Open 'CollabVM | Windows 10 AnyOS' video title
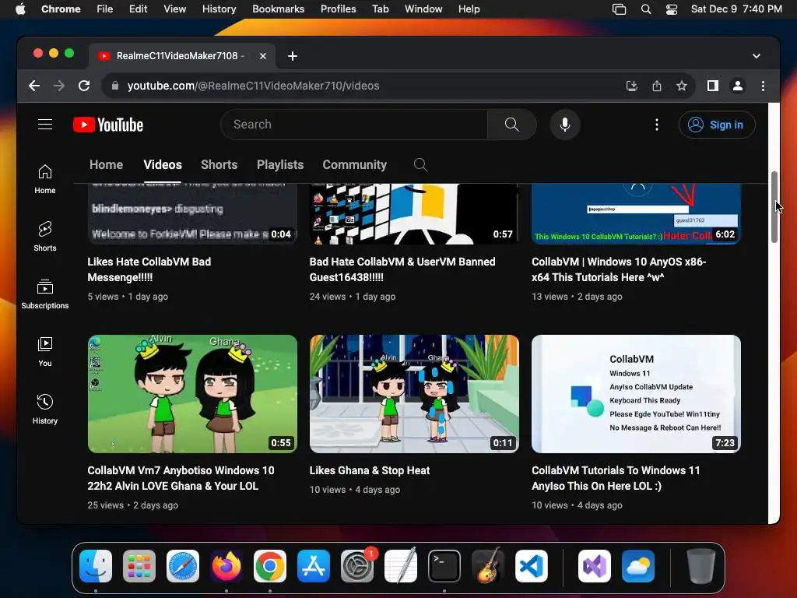 click(619, 269)
